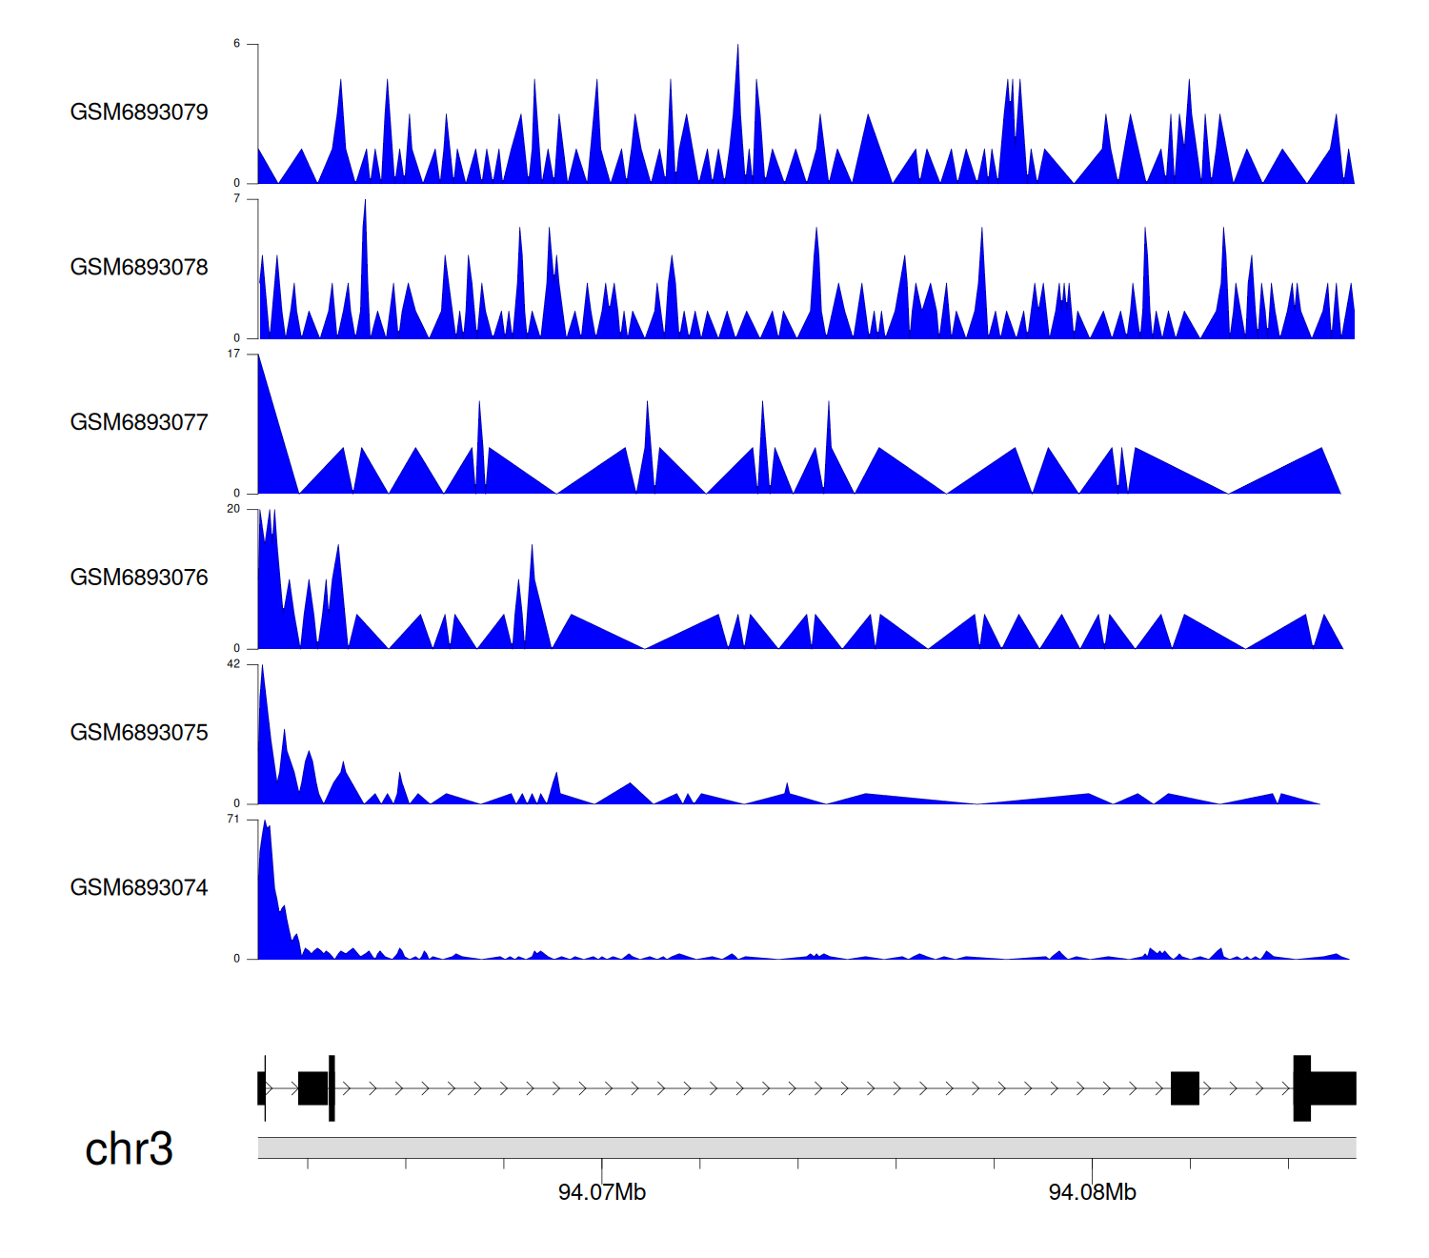The height and width of the screenshot is (1258, 1429).
Task: Select the GSM6893078 track label
Action: pos(139,268)
